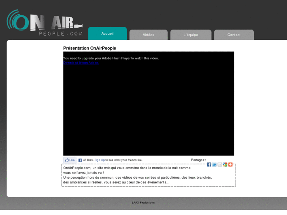Go to the L'équipe tab

[x=191, y=35]
